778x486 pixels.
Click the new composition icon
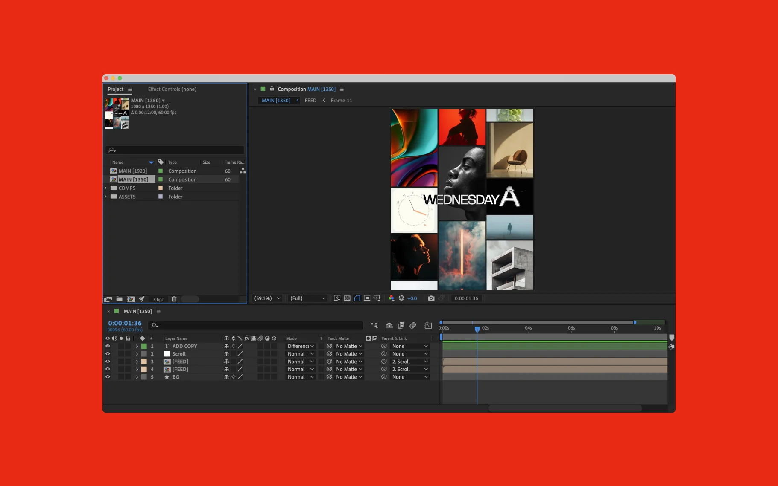(x=131, y=299)
